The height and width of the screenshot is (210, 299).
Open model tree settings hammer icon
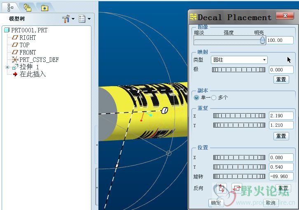click(66, 19)
